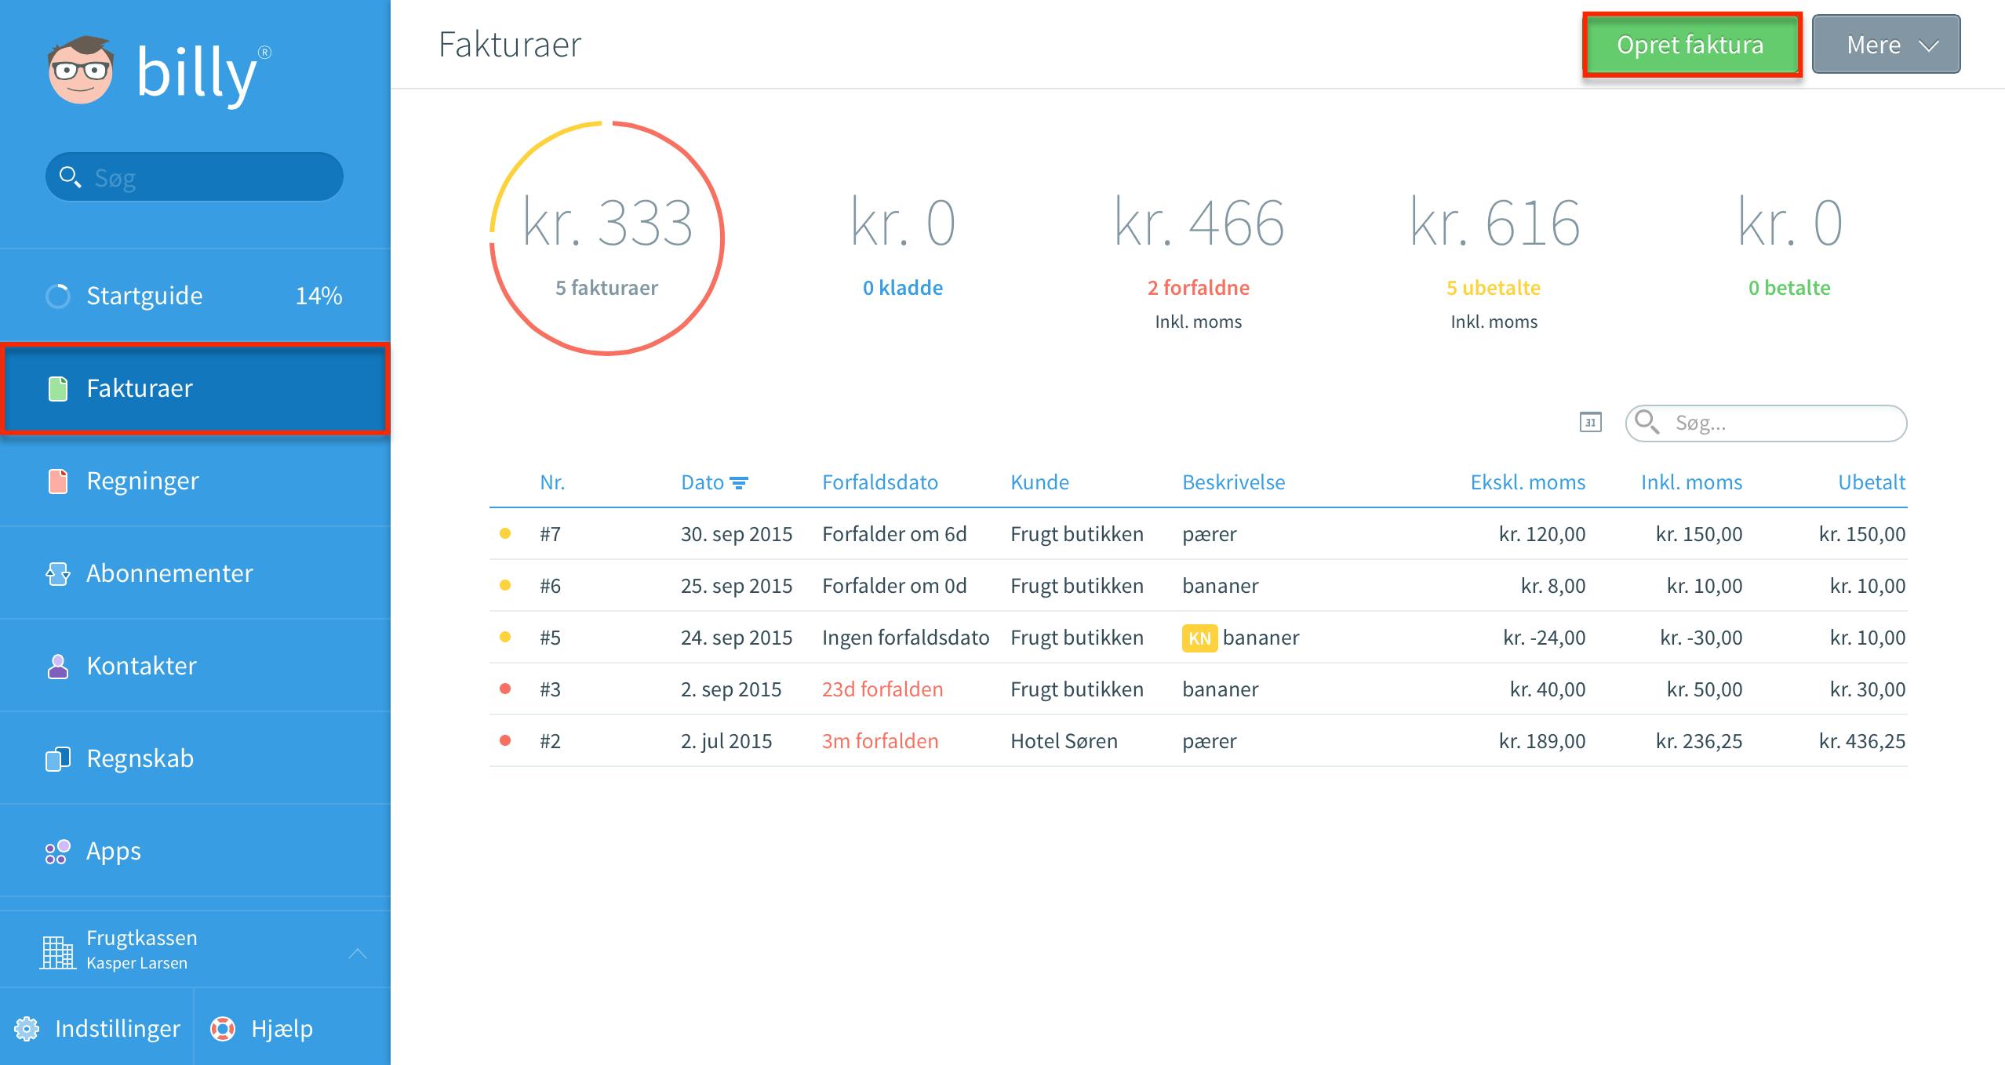This screenshot has width=2005, height=1065.
Task: Focus the sidebar Søg search field
Action: (x=195, y=177)
